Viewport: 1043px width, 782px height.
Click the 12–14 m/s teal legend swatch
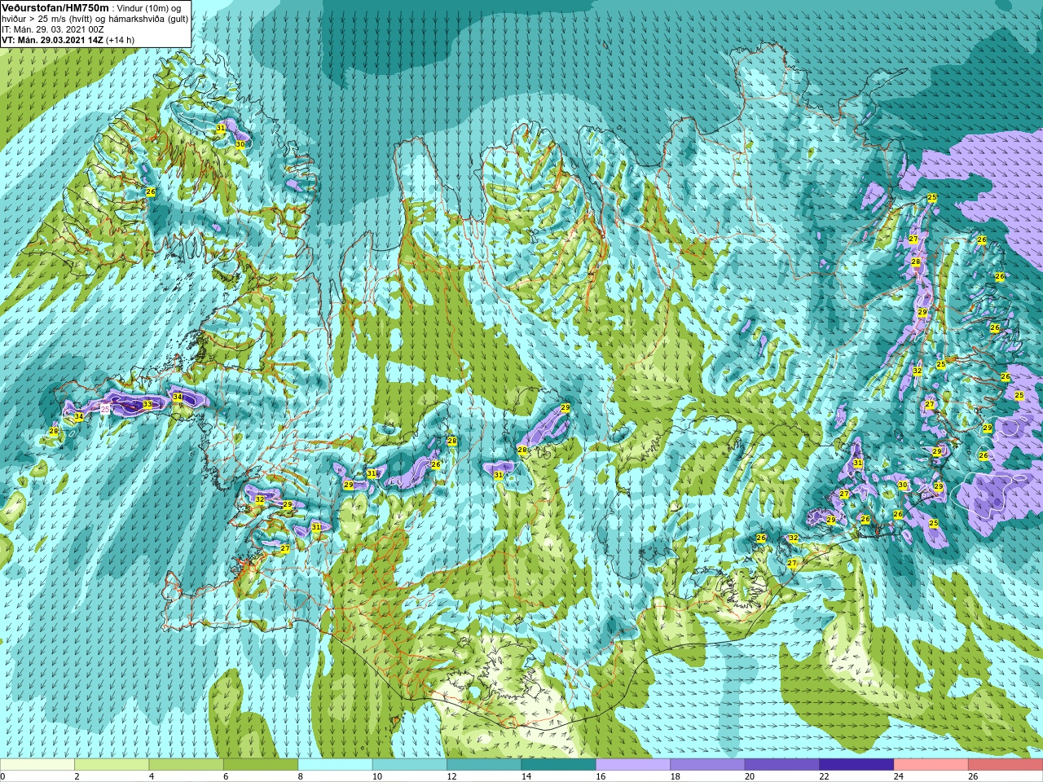pyautogui.click(x=484, y=765)
